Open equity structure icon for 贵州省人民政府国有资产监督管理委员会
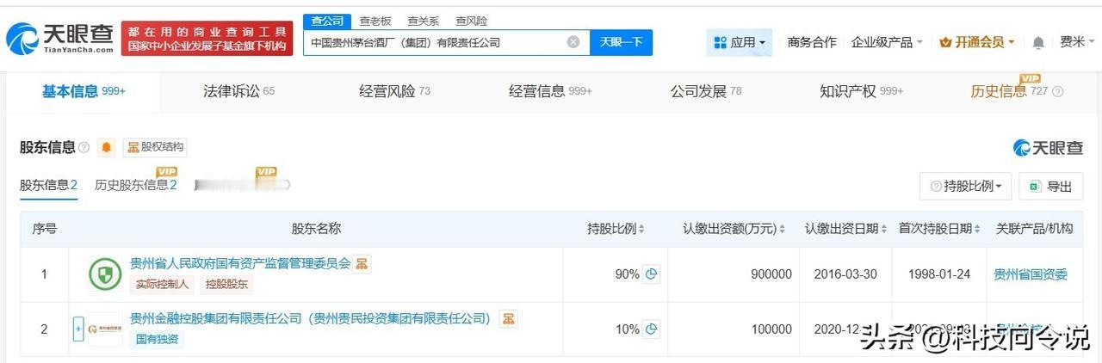Screen dimensions: 1102x363 [x=362, y=263]
